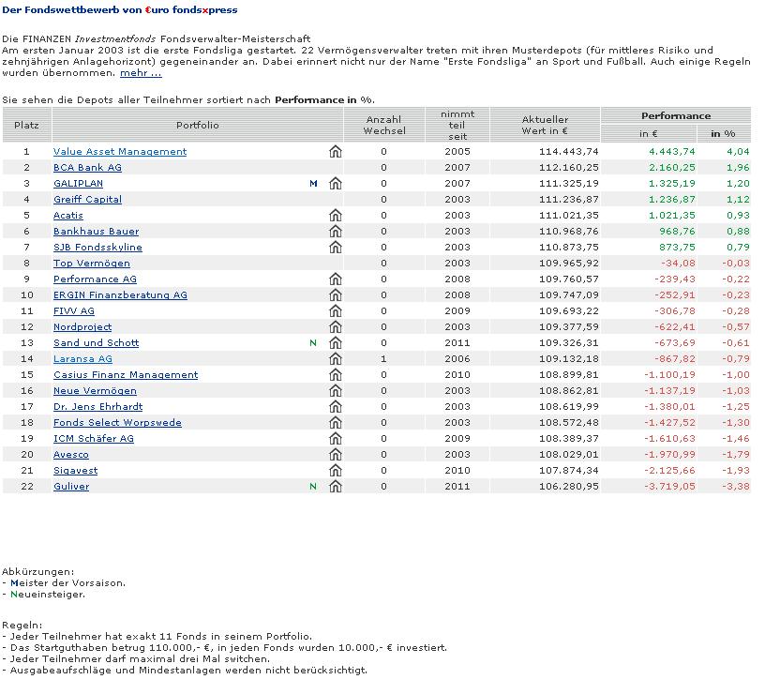Viewport: 765px width, 679px height.
Task: Click the house icon for Neue Vermögen
Action: click(x=336, y=390)
